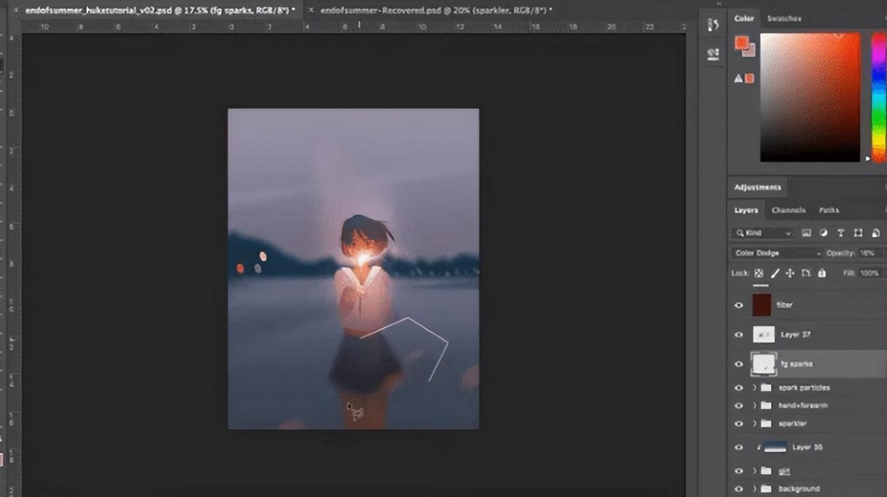Hide the spark particles group
The height and width of the screenshot is (497, 887).
point(739,388)
